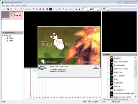The image size is (138, 104).
Task: Click the green play button
Action: pos(80,9)
